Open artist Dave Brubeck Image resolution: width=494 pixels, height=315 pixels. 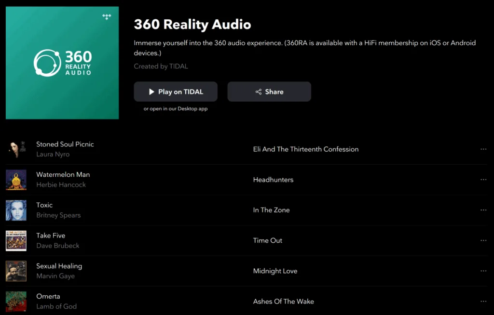58,246
